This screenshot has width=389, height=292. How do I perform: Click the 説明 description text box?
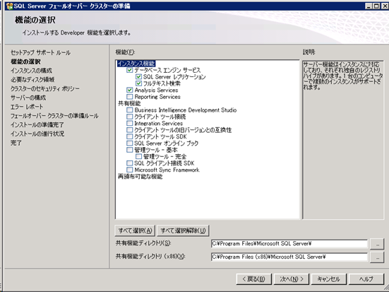343,140
